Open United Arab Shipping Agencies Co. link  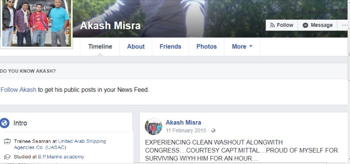60,144
